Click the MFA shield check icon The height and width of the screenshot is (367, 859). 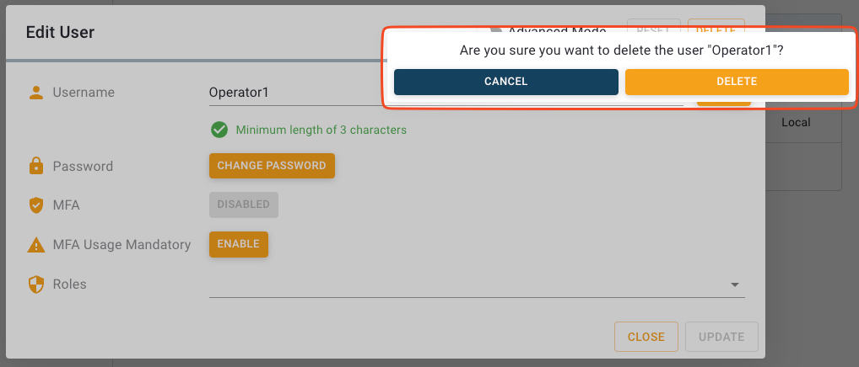coord(35,205)
